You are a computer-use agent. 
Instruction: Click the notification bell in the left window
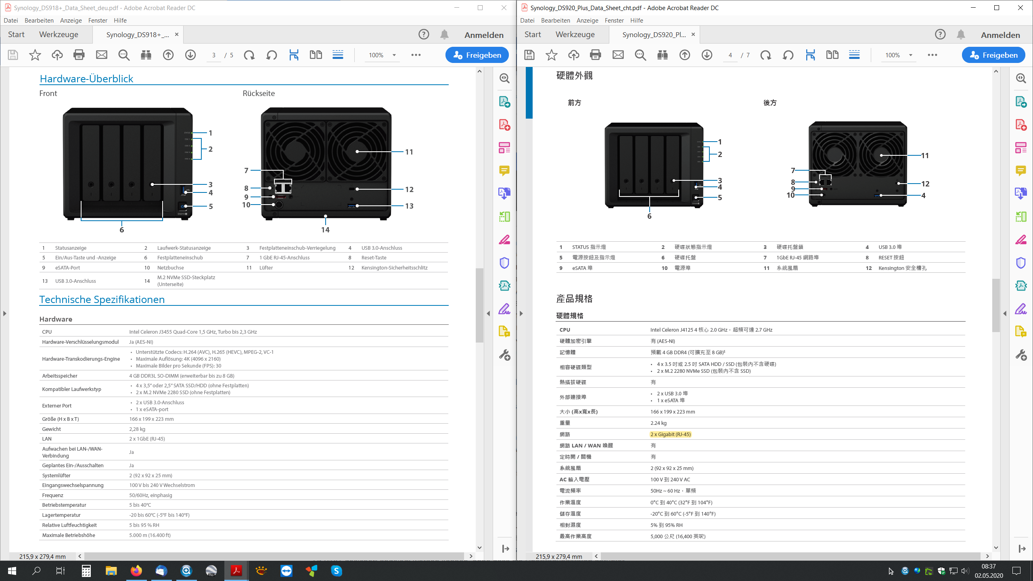pyautogui.click(x=444, y=35)
